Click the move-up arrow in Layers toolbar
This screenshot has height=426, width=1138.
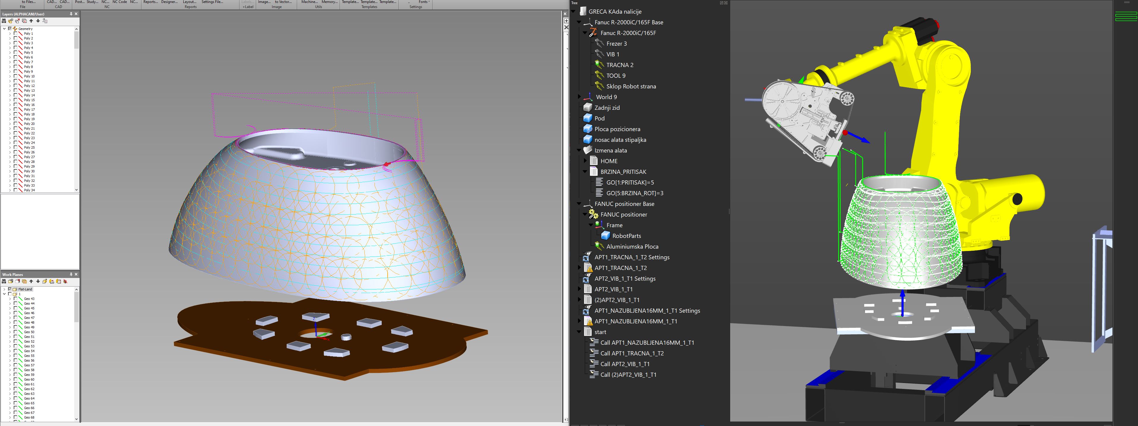tap(31, 21)
